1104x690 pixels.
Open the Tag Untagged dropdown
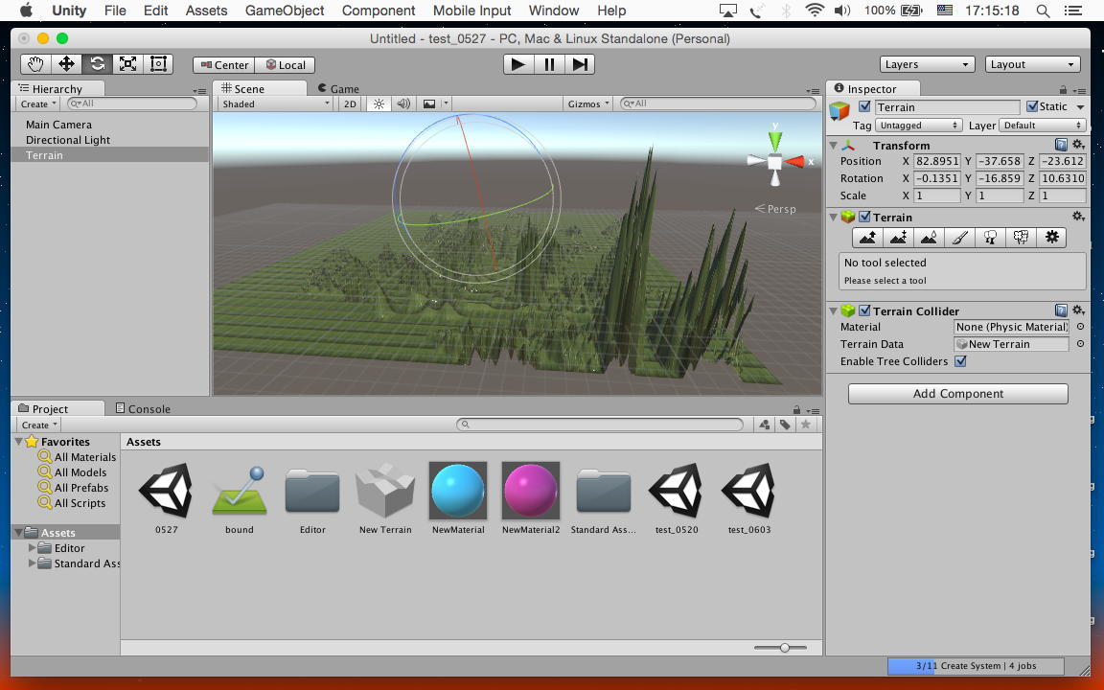tap(918, 126)
